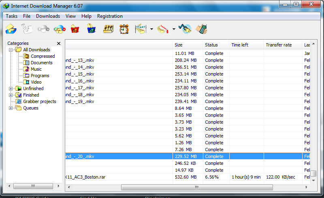Select the AC3_Boston.rar download row

188,177
